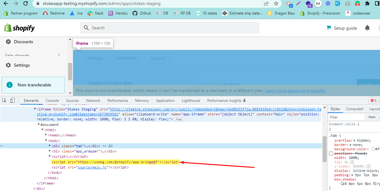This screenshot has width=380, height=191.
Task: Focus the Shopify admin Search field
Action: (x=170, y=28)
